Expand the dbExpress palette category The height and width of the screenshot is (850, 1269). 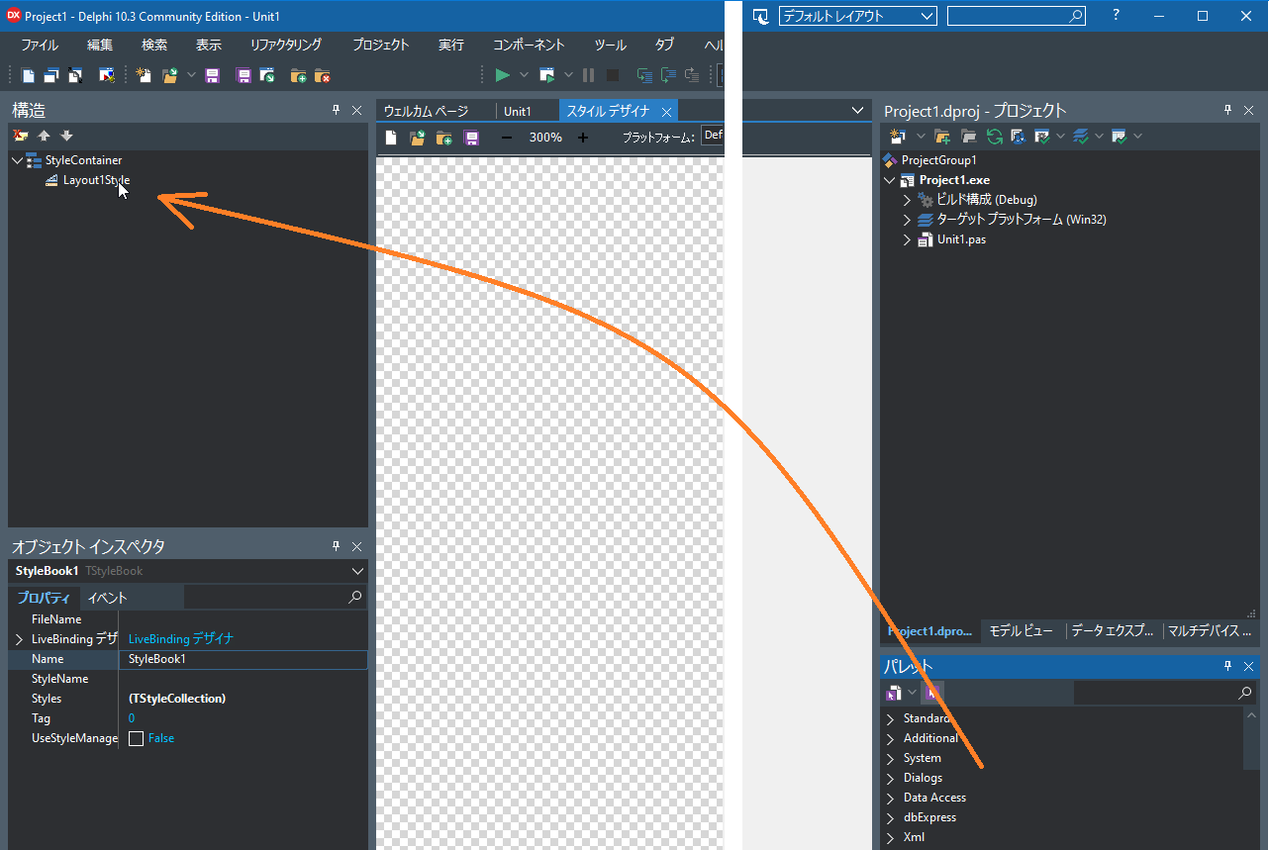pyautogui.click(x=890, y=817)
